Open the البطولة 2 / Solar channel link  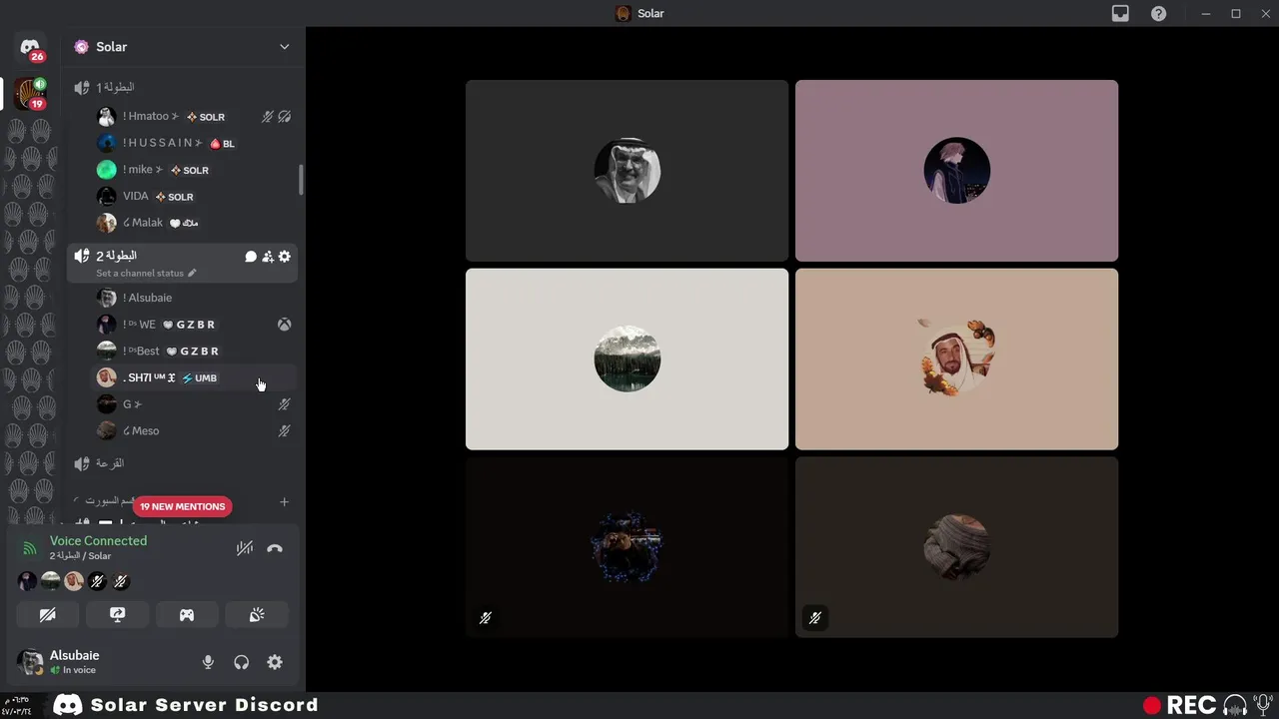[x=80, y=555]
